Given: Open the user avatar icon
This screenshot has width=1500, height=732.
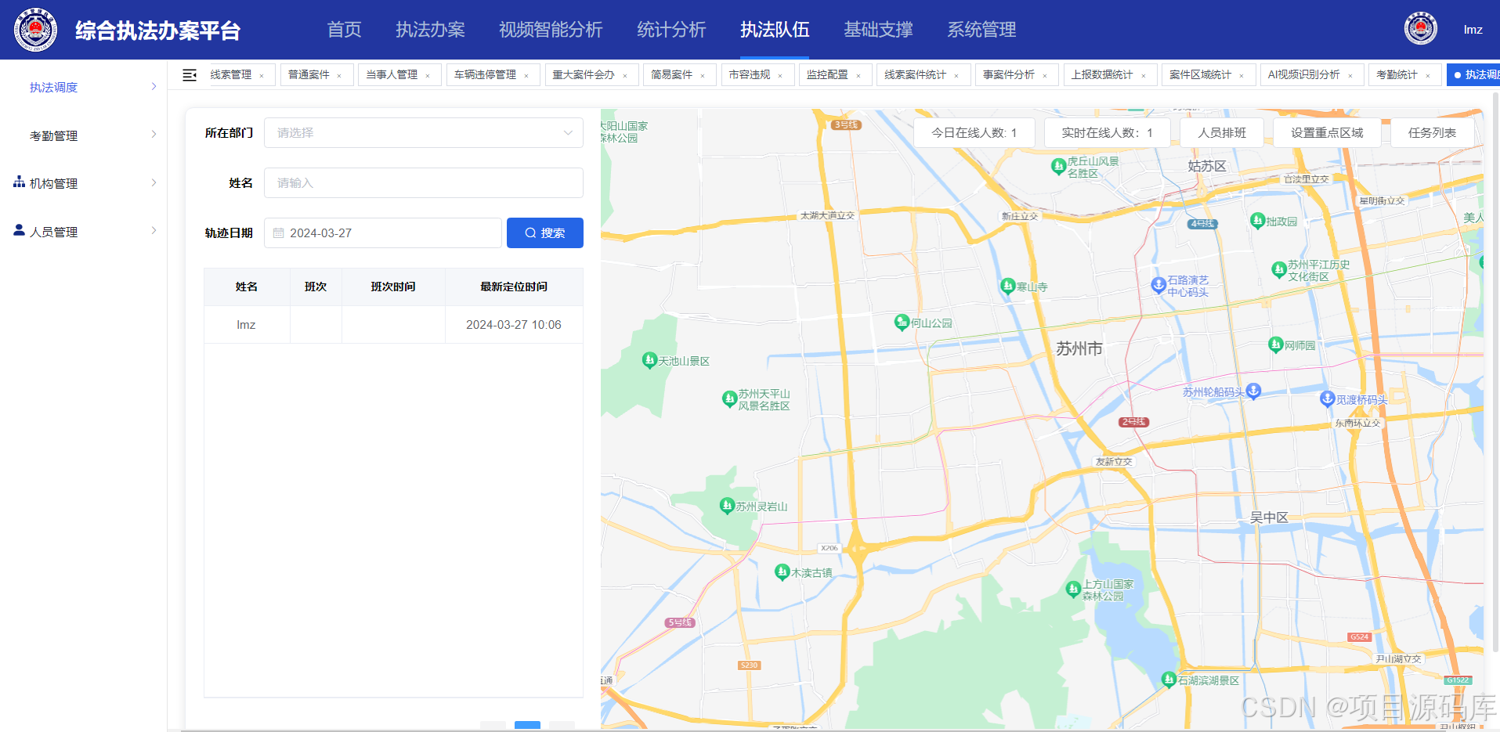Looking at the screenshot, I should 1420,29.
